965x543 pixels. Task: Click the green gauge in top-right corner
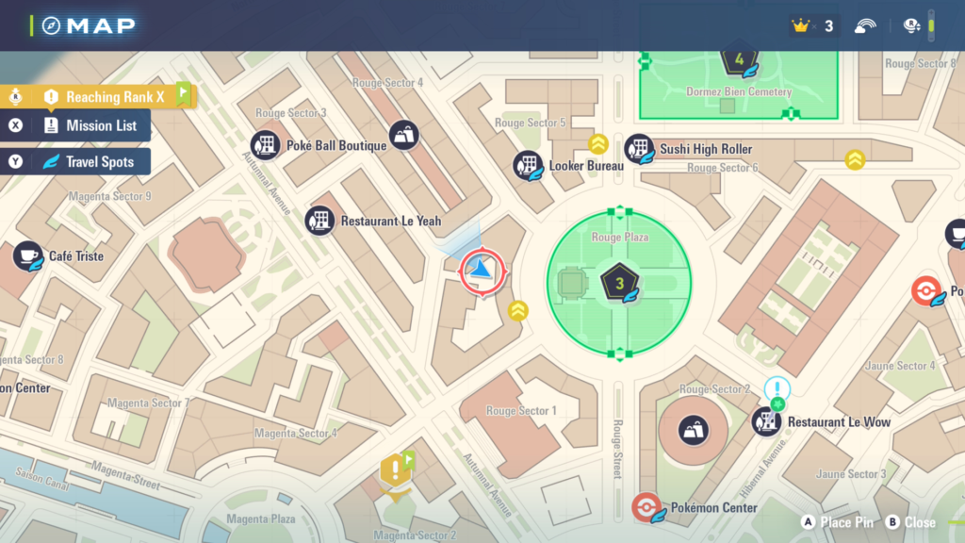click(x=931, y=25)
